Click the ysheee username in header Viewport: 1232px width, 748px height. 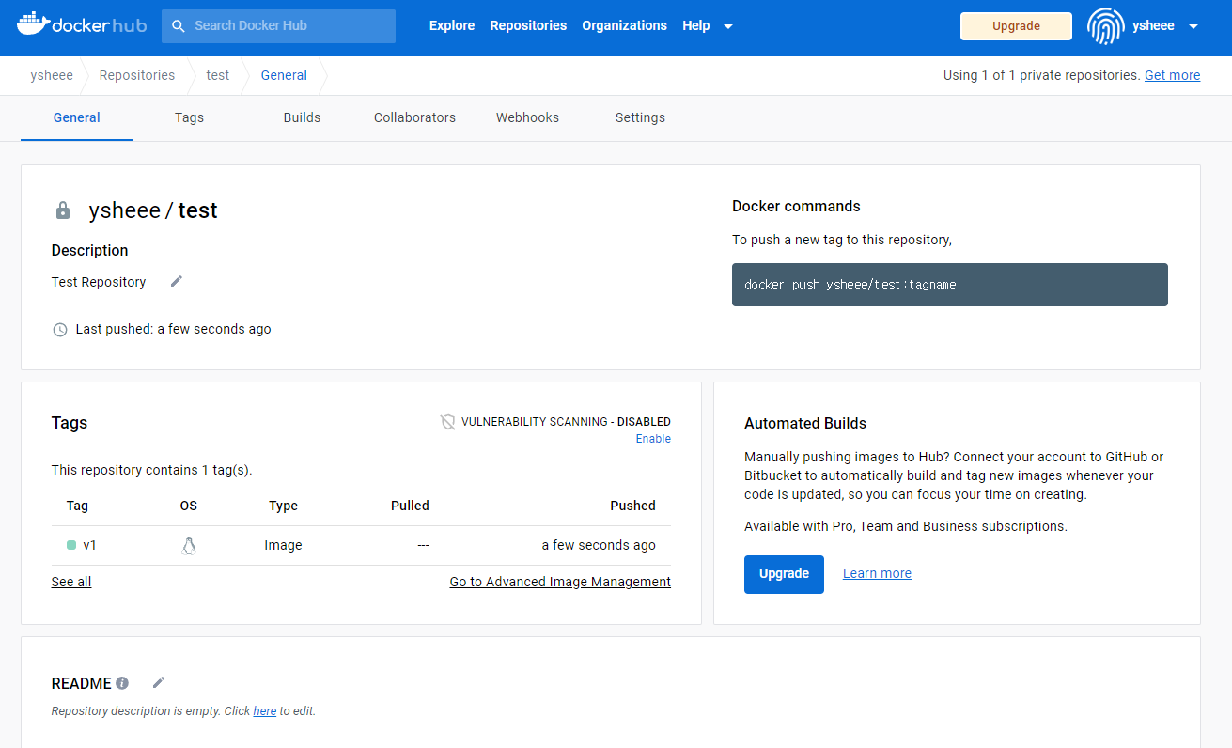point(1153,25)
